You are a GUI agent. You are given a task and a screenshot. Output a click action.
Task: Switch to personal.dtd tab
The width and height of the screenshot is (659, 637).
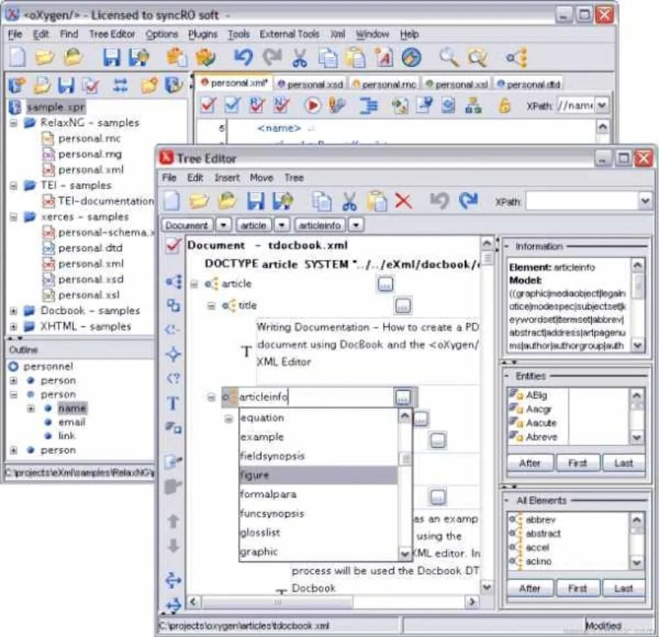pyautogui.click(x=529, y=85)
